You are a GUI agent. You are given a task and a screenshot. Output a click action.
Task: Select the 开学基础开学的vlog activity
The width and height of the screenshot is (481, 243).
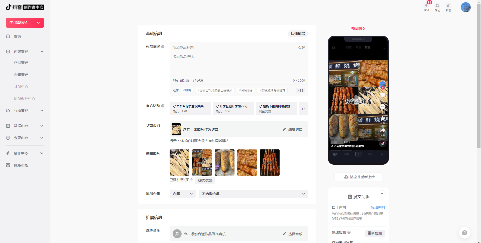tap(233, 109)
